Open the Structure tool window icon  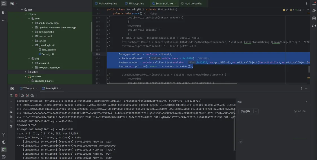[x=4, y=13]
